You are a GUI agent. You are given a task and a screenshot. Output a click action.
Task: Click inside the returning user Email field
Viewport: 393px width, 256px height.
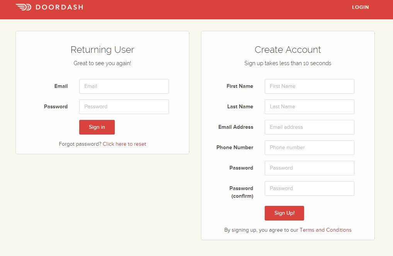(x=124, y=86)
